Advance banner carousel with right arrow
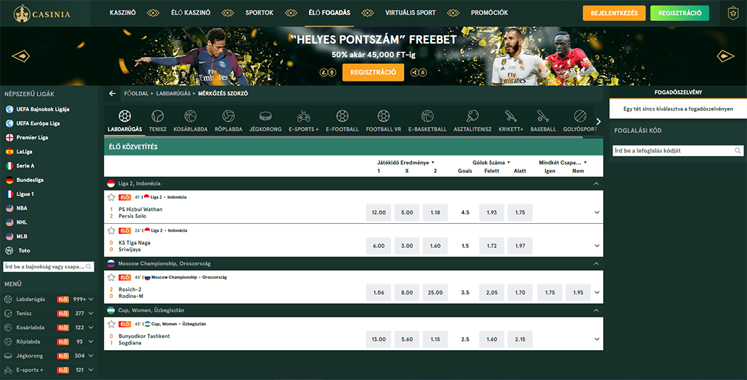 (x=726, y=56)
